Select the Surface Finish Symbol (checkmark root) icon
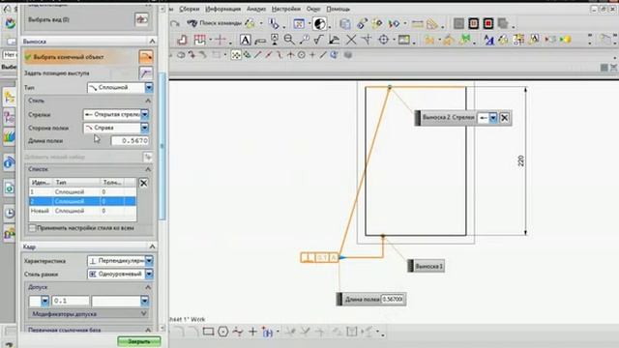The image size is (619, 348). coord(318,40)
